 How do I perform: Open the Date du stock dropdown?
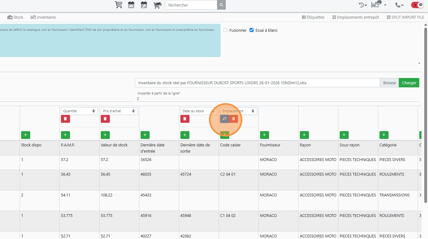tap(198, 111)
